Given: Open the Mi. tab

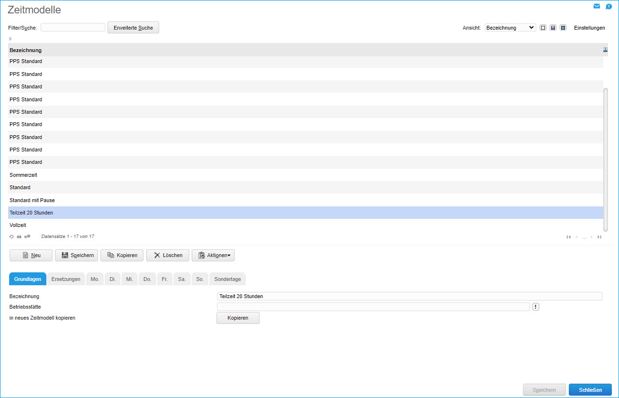Looking at the screenshot, I should 130,279.
